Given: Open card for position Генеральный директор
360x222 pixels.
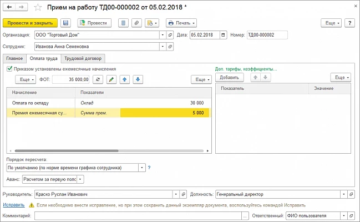Looking at the screenshot, I should point(351,194).
